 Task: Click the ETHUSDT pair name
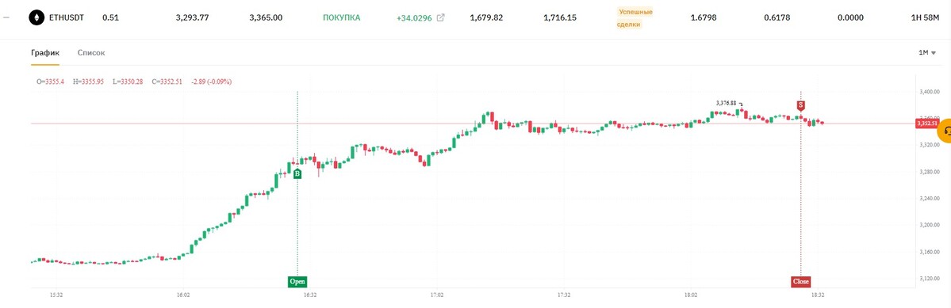[x=67, y=17]
